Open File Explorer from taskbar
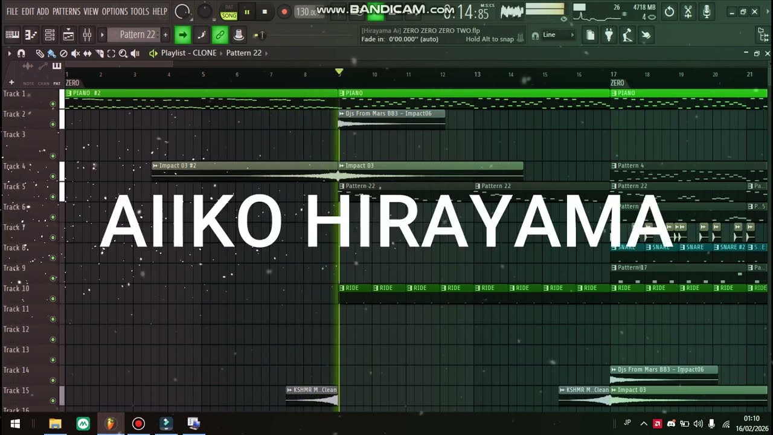Viewport: 773px width, 435px height. (55, 424)
